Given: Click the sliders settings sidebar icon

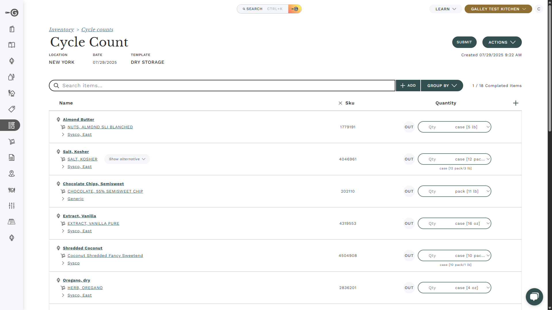Looking at the screenshot, I should pos(11,206).
